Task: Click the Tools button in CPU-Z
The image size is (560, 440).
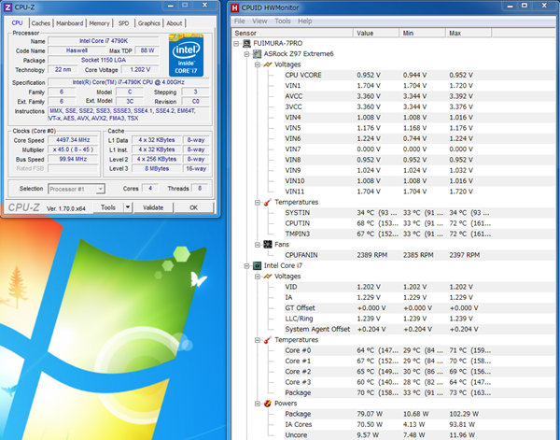Action: click(108, 207)
